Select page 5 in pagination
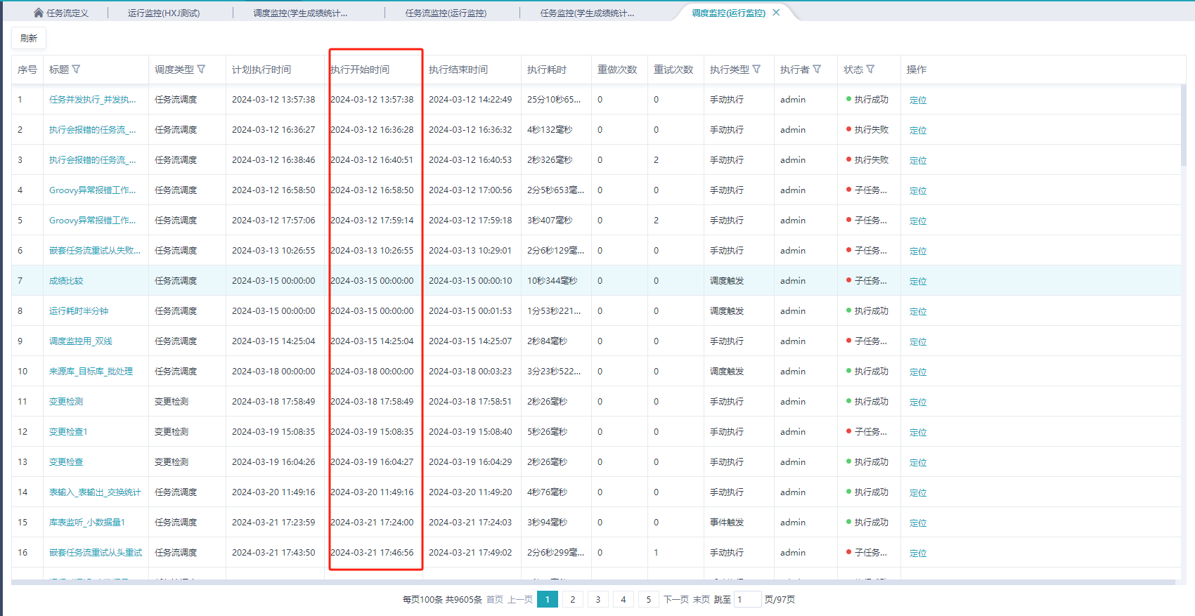 pos(648,599)
